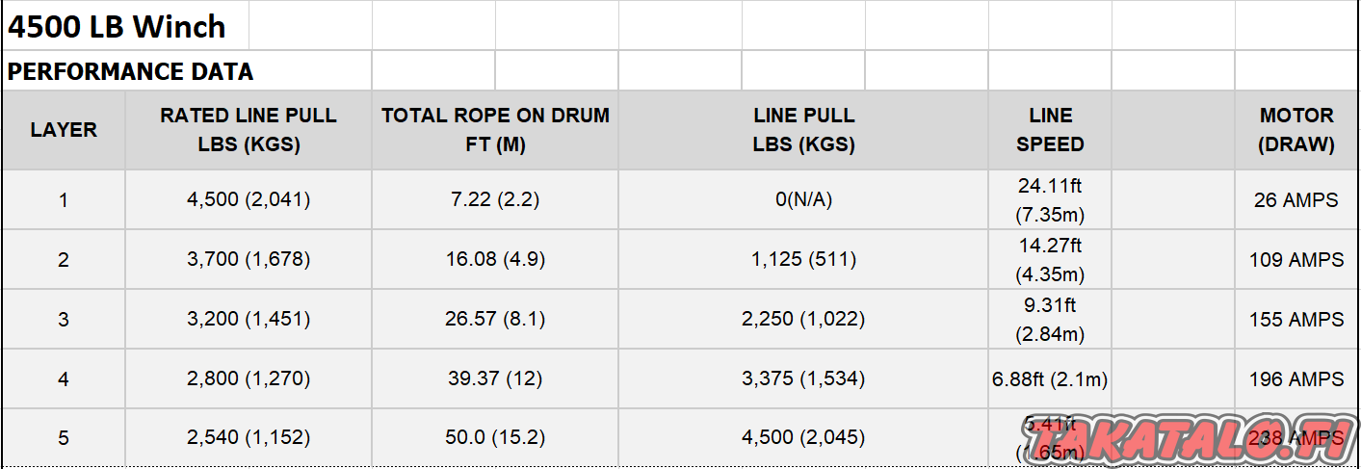
Task: Click the '4500 LB Winch' title cell
Action: [x=126, y=26]
